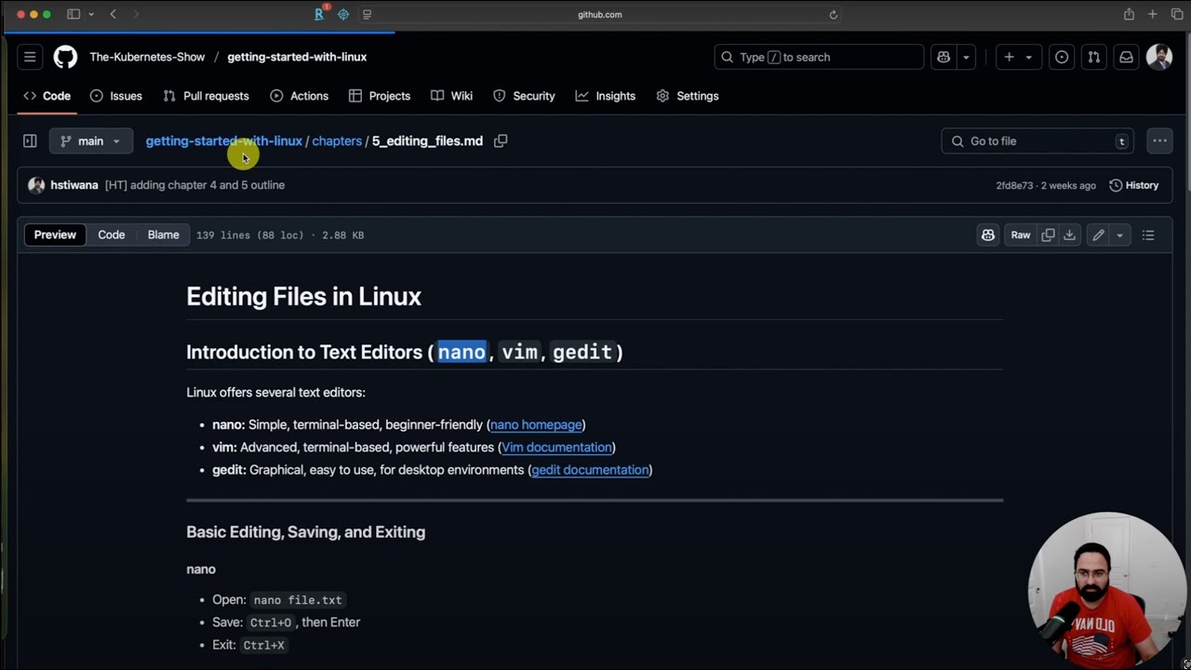
Task: Select the Preview view toggle
Action: point(55,235)
